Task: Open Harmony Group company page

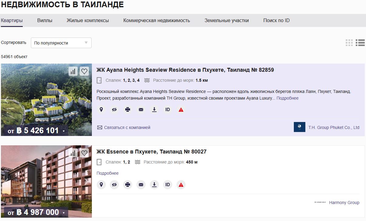Action: (344, 203)
